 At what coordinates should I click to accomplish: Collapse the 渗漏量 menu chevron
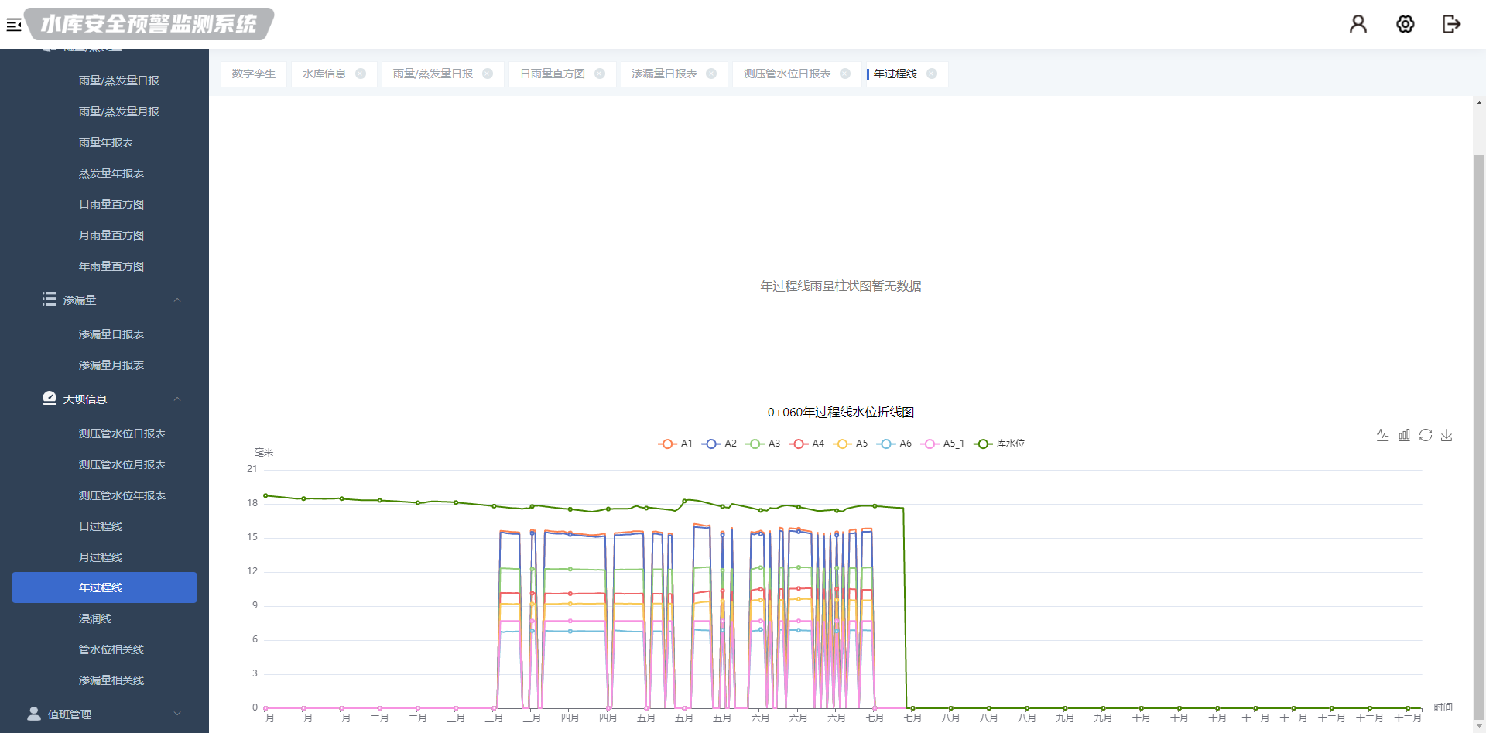[177, 300]
